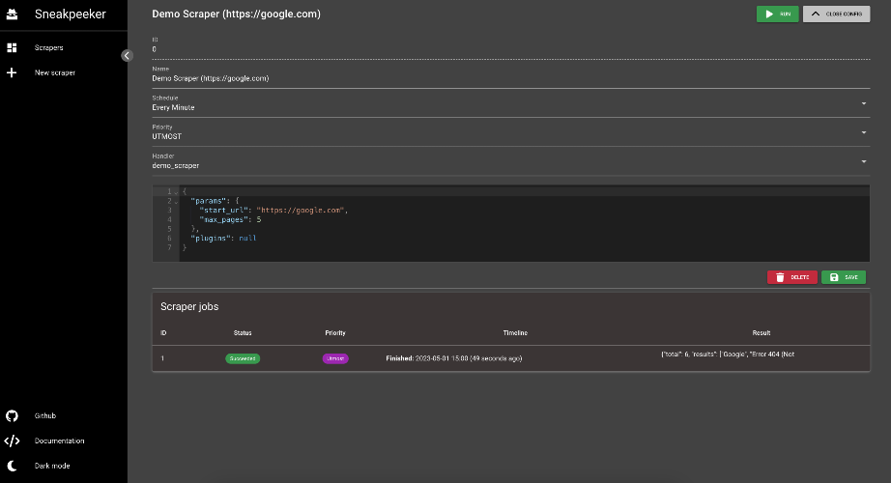Click the Scrapers dashboard grid icon

12,47
